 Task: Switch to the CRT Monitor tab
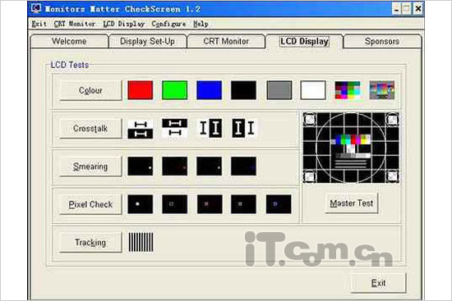226,42
